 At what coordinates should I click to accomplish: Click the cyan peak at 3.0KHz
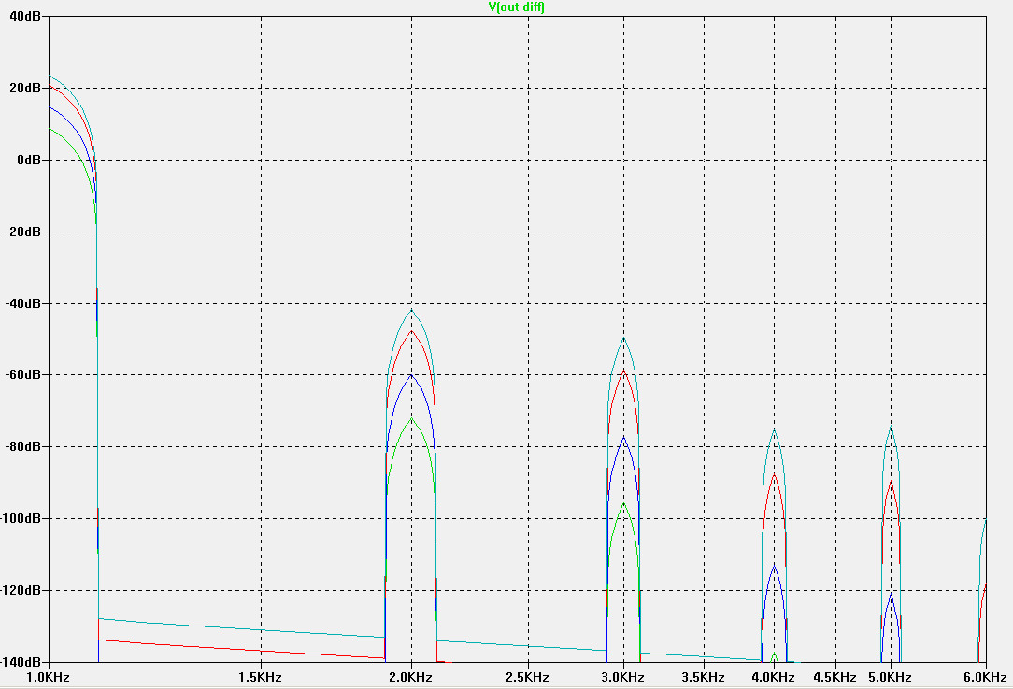coord(623,338)
